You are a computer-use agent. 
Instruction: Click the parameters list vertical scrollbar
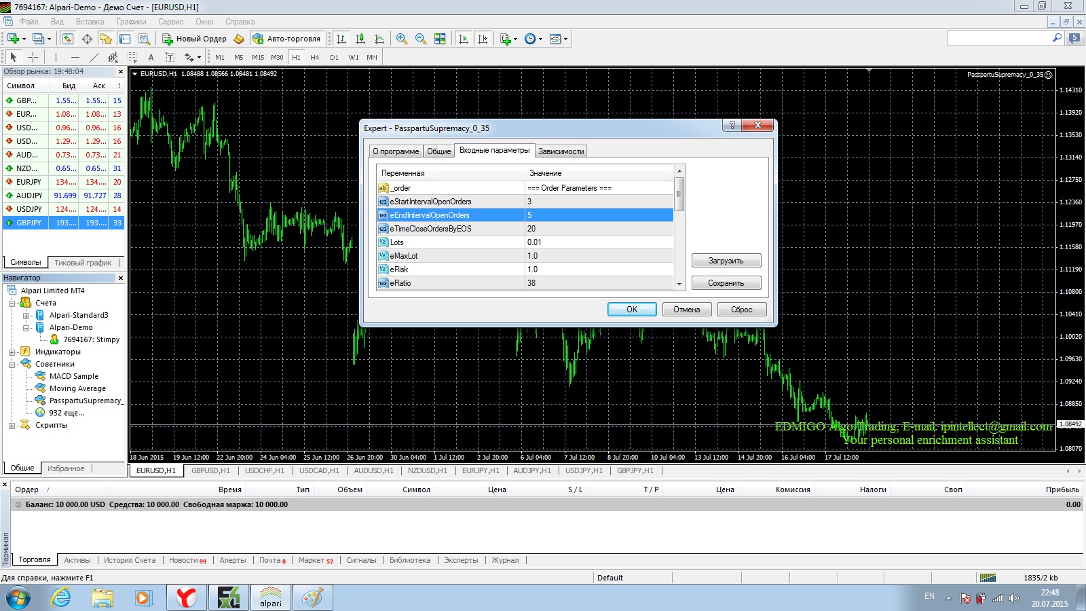tap(679, 227)
